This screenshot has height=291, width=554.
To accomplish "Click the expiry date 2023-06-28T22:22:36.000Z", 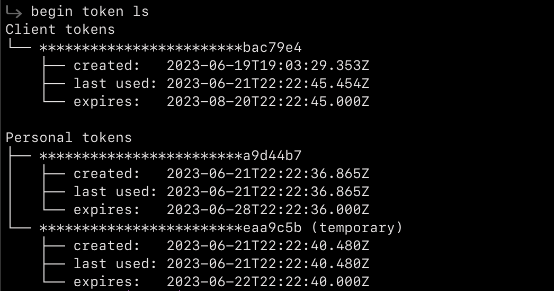I will click(x=268, y=210).
